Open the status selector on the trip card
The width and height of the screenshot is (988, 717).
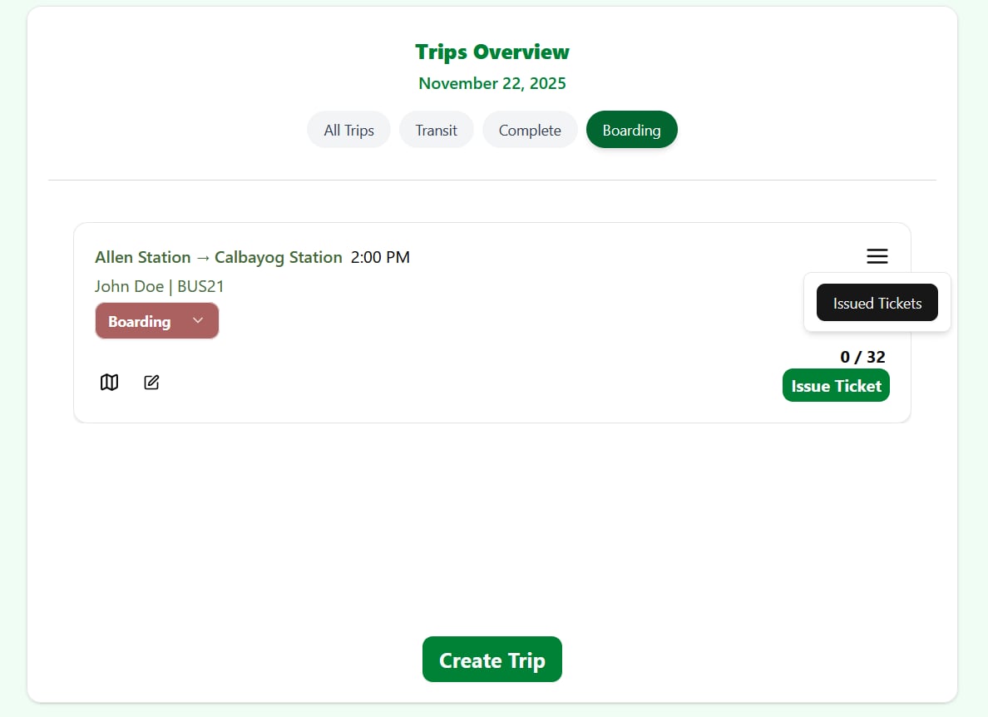pyautogui.click(x=157, y=320)
